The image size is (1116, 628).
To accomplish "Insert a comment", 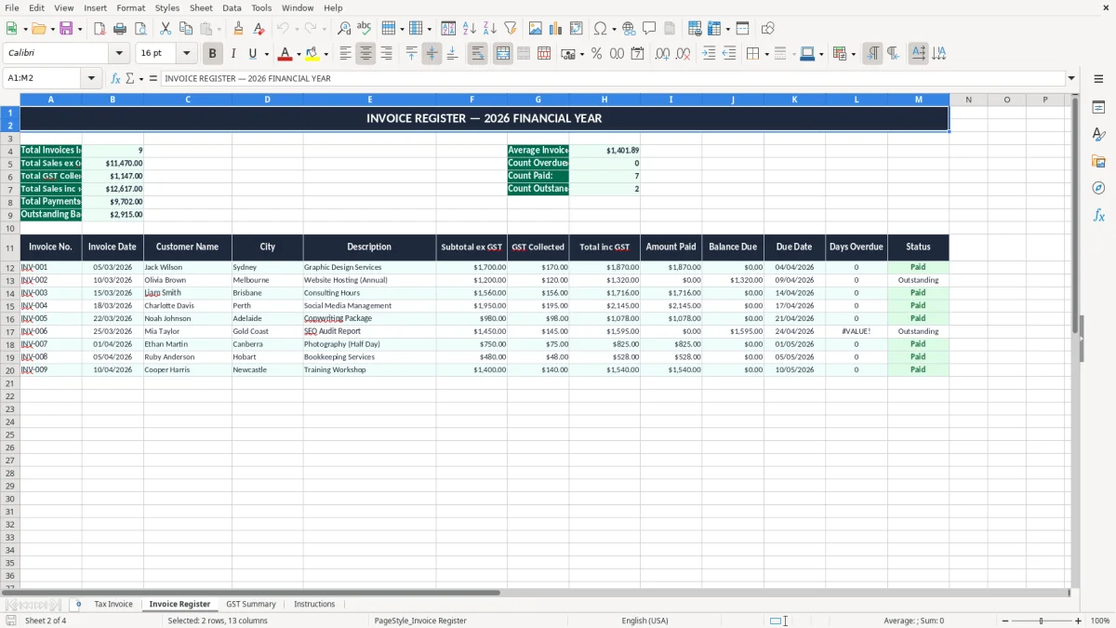I will click(x=649, y=29).
